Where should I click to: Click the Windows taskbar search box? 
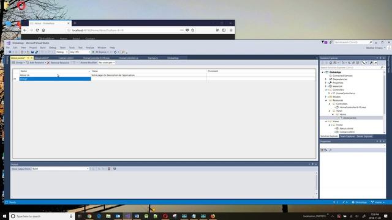(x=42, y=216)
